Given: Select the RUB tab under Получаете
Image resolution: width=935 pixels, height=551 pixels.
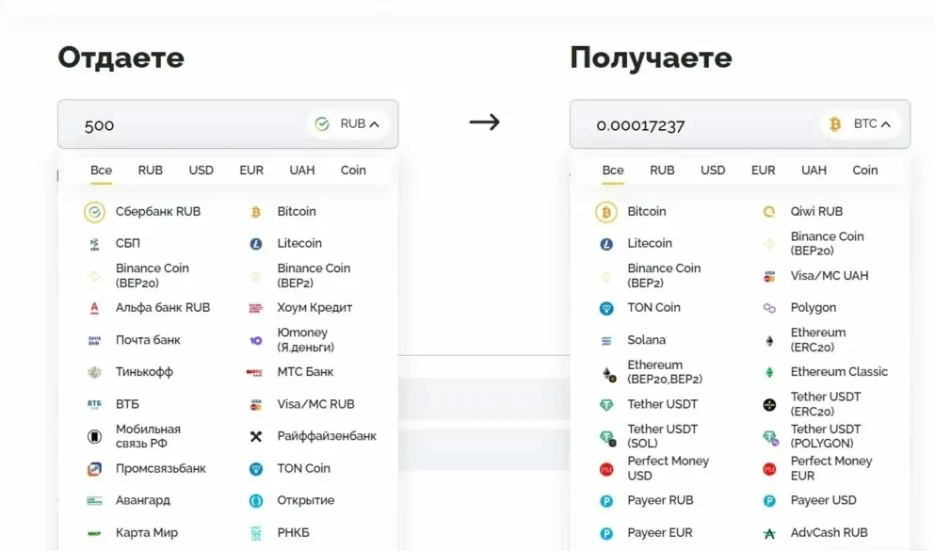Looking at the screenshot, I should click(662, 170).
